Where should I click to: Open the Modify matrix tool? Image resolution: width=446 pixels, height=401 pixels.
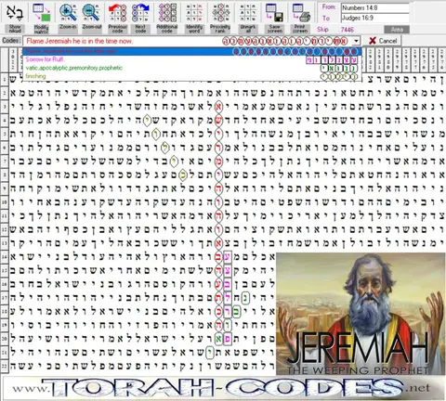coord(41,13)
